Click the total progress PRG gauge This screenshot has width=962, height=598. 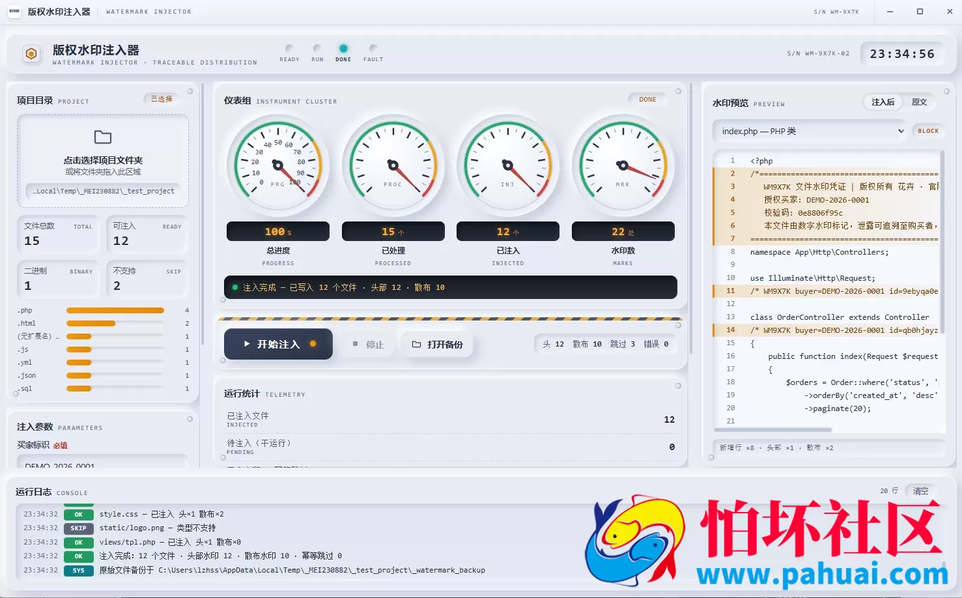(278, 165)
